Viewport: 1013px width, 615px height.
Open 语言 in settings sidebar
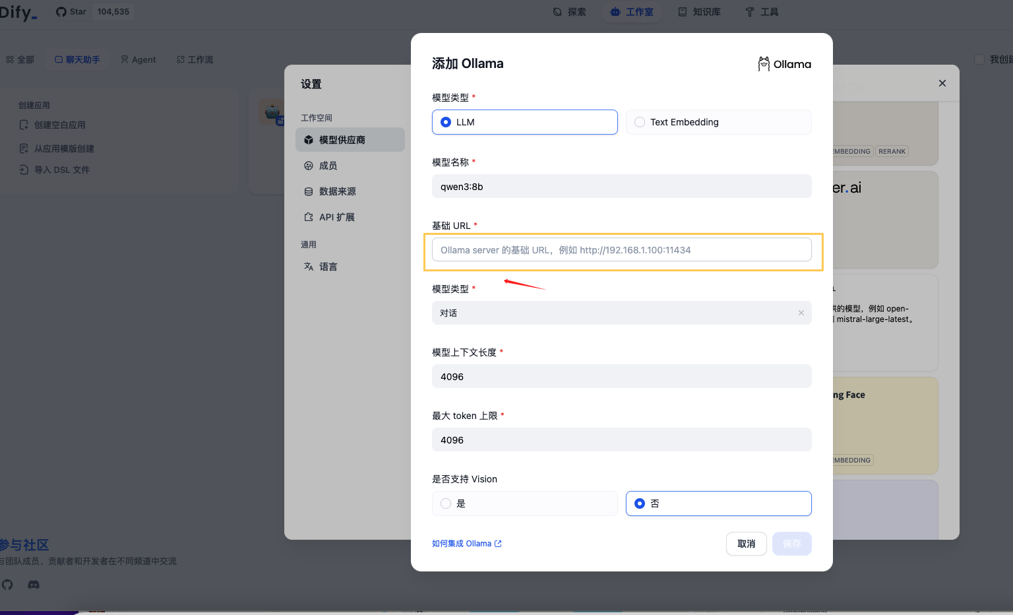350,267
